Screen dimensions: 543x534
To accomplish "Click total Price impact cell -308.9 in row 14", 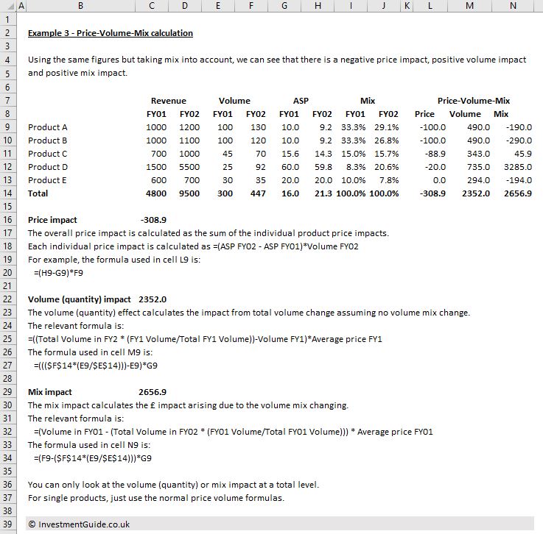I will click(x=432, y=193).
